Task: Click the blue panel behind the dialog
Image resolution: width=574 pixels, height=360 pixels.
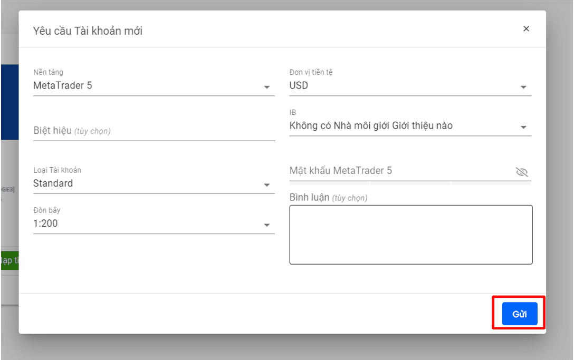Action: [x=10, y=102]
